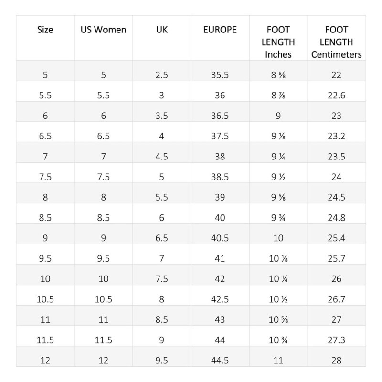382x382 pixels.
Task: Click the 24.5 centimeters cell
Action: [336, 197]
